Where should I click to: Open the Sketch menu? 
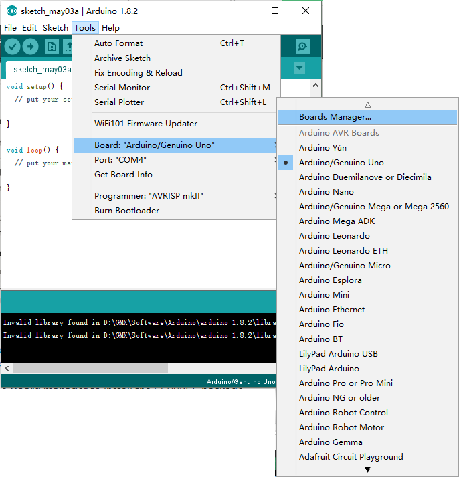pos(56,28)
